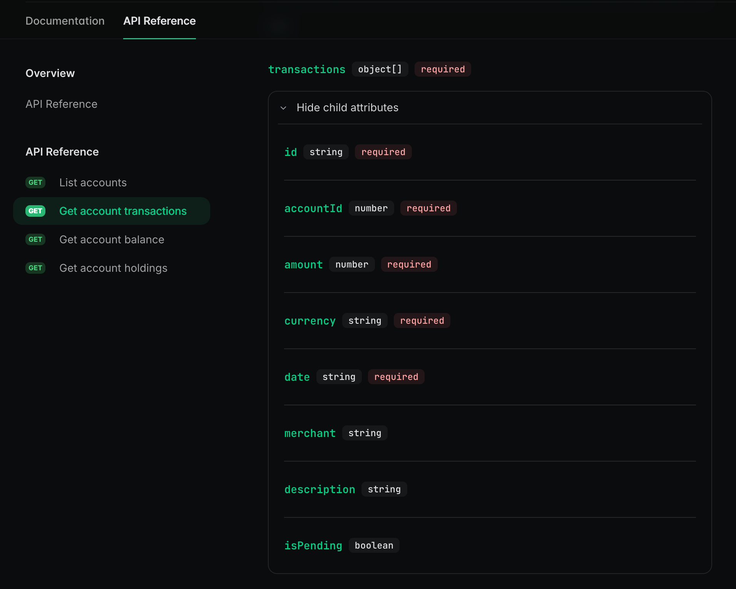Viewport: 736px width, 589px height.
Task: Click the object[] type badge
Action: pyautogui.click(x=380, y=69)
